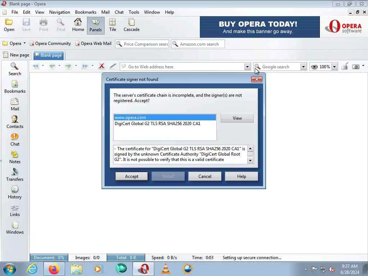Expand the Google search dropdown arrow
The height and width of the screenshot is (276, 368).
pyautogui.click(x=303, y=67)
